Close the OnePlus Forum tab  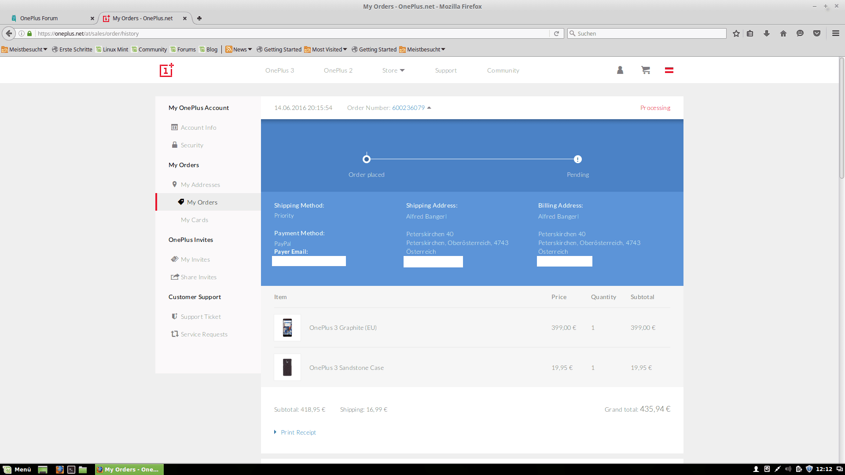click(x=92, y=18)
